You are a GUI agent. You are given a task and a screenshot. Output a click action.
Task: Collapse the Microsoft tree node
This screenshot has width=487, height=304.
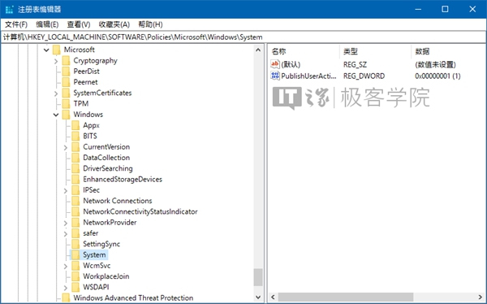46,50
